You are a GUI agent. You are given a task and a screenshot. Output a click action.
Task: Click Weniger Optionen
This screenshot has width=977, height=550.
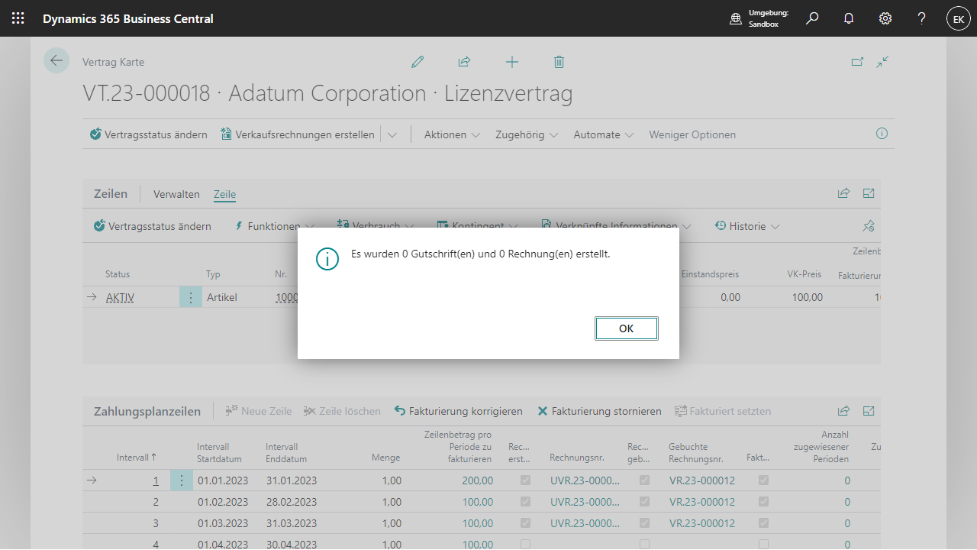[692, 134]
